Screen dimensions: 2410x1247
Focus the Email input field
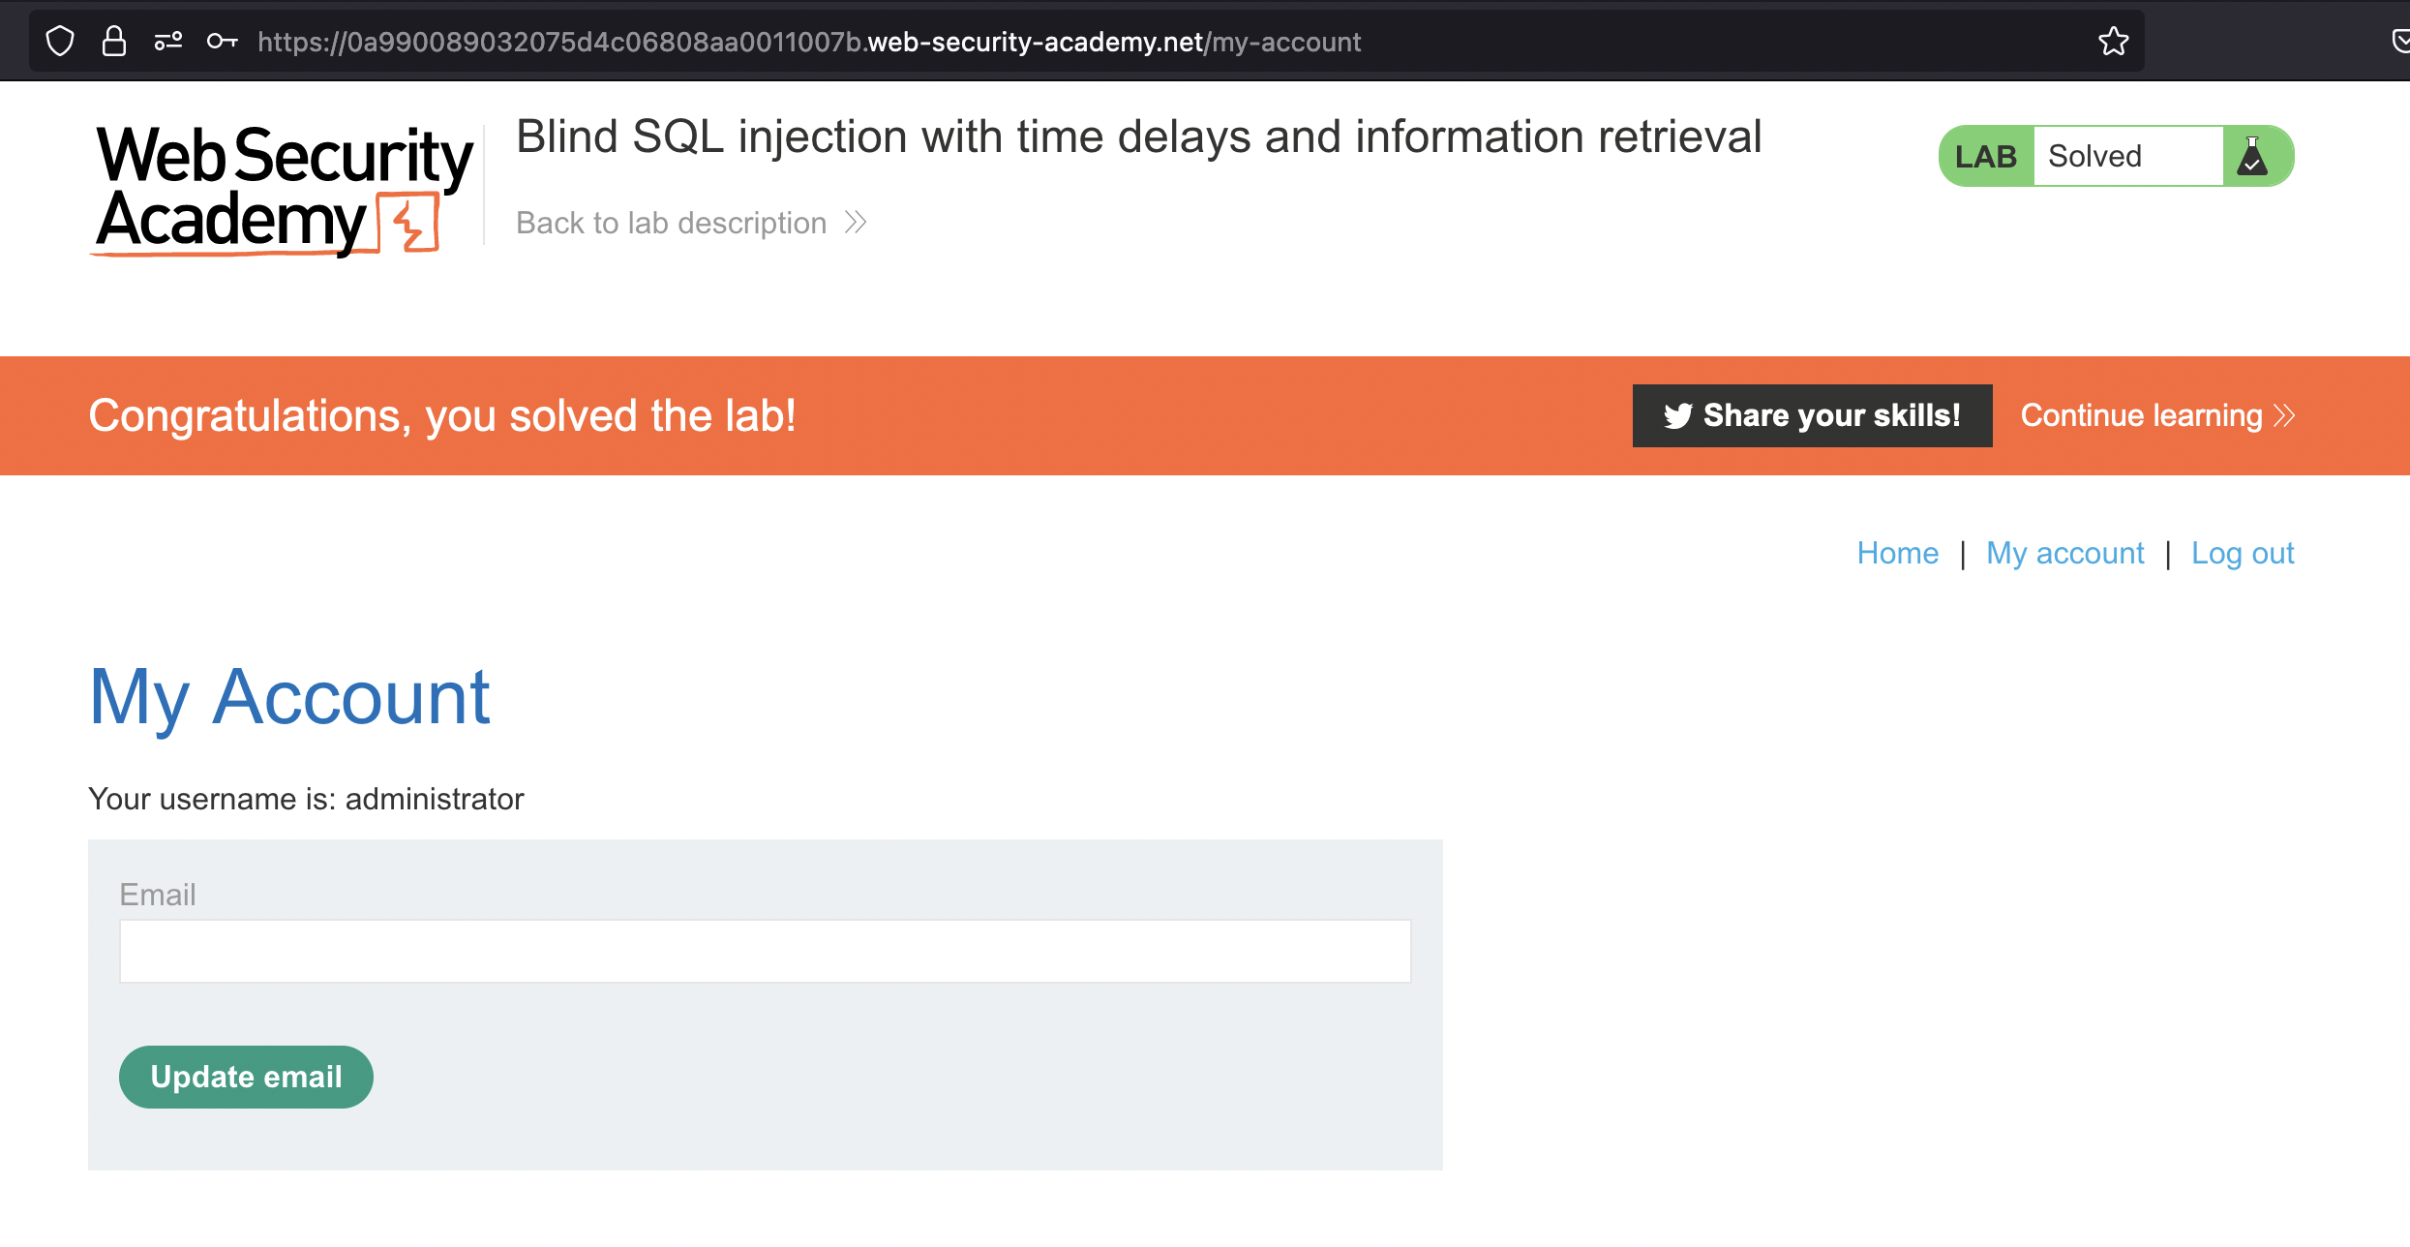click(x=765, y=951)
